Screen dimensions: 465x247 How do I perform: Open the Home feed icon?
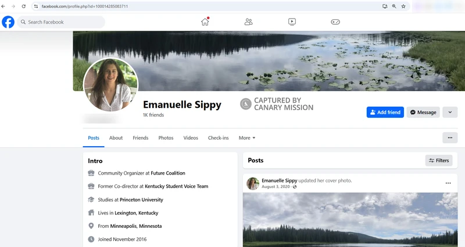point(205,22)
